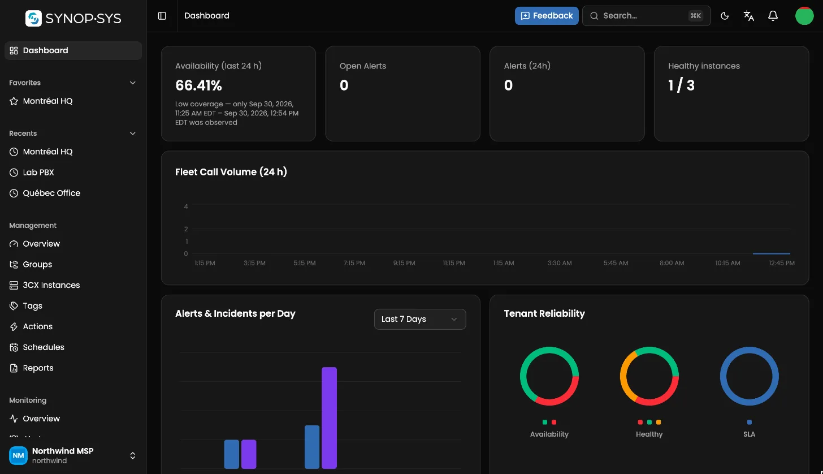
Task: Click the Open Alerts card title
Action: coord(363,66)
